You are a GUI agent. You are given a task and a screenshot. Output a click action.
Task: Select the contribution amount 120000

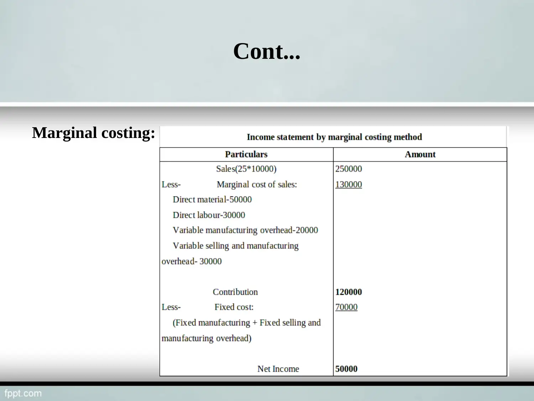click(349, 292)
